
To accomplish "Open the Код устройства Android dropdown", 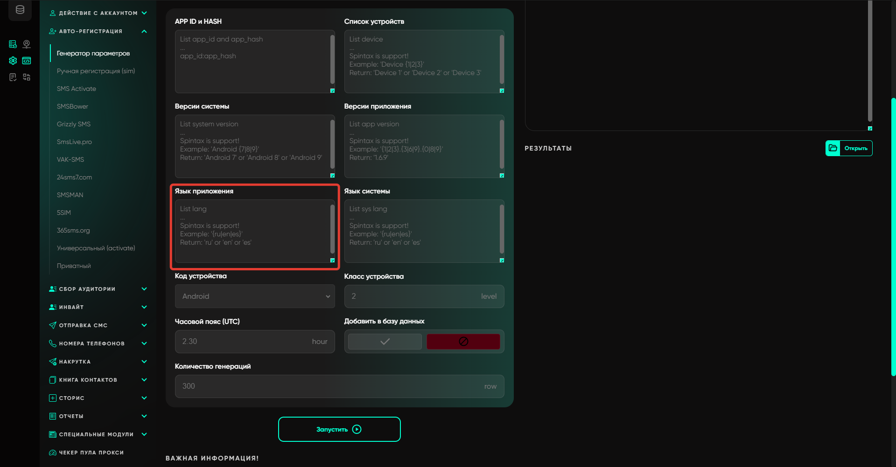I will [x=255, y=296].
